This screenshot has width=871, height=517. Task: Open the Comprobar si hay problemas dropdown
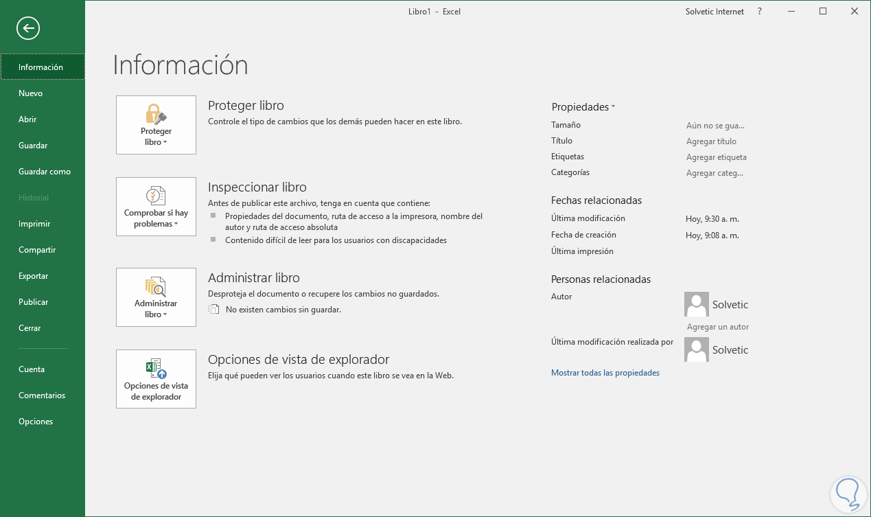tap(156, 207)
